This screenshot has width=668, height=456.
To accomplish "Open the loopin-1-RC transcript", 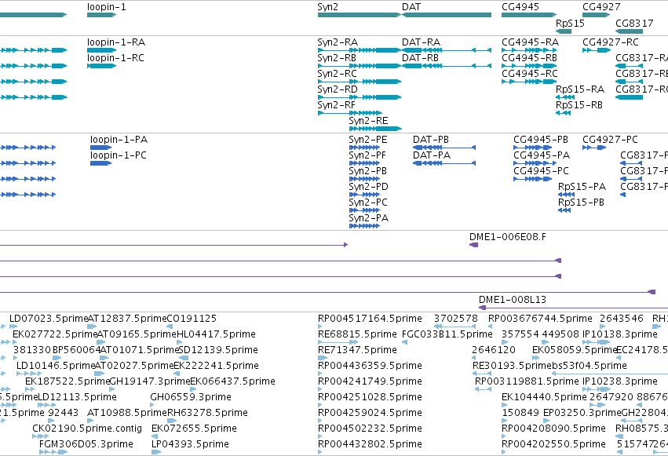I will point(101,66).
